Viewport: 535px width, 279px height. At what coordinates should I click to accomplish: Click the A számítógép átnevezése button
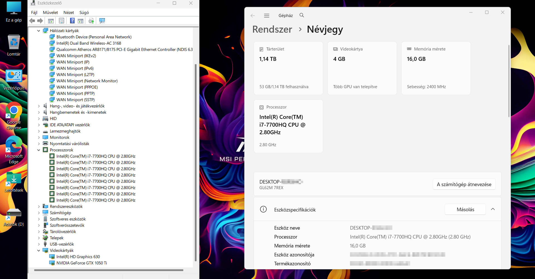[x=464, y=184]
